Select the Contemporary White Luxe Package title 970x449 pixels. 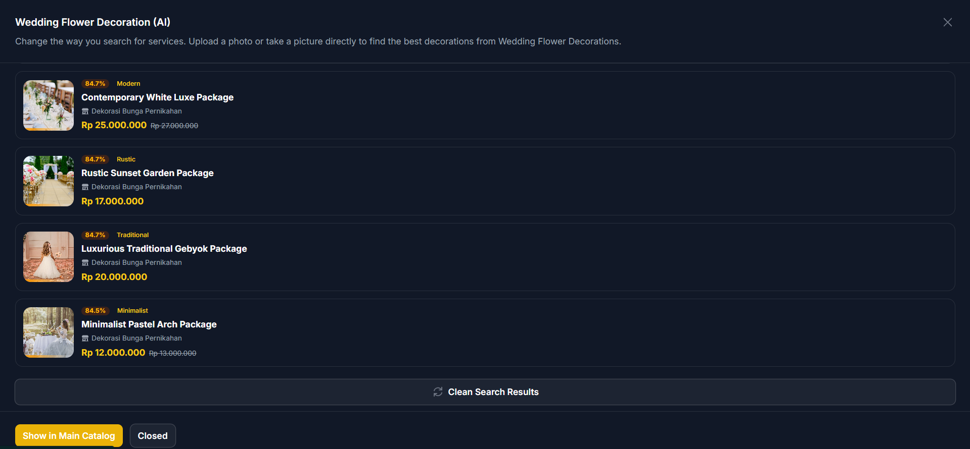157,97
